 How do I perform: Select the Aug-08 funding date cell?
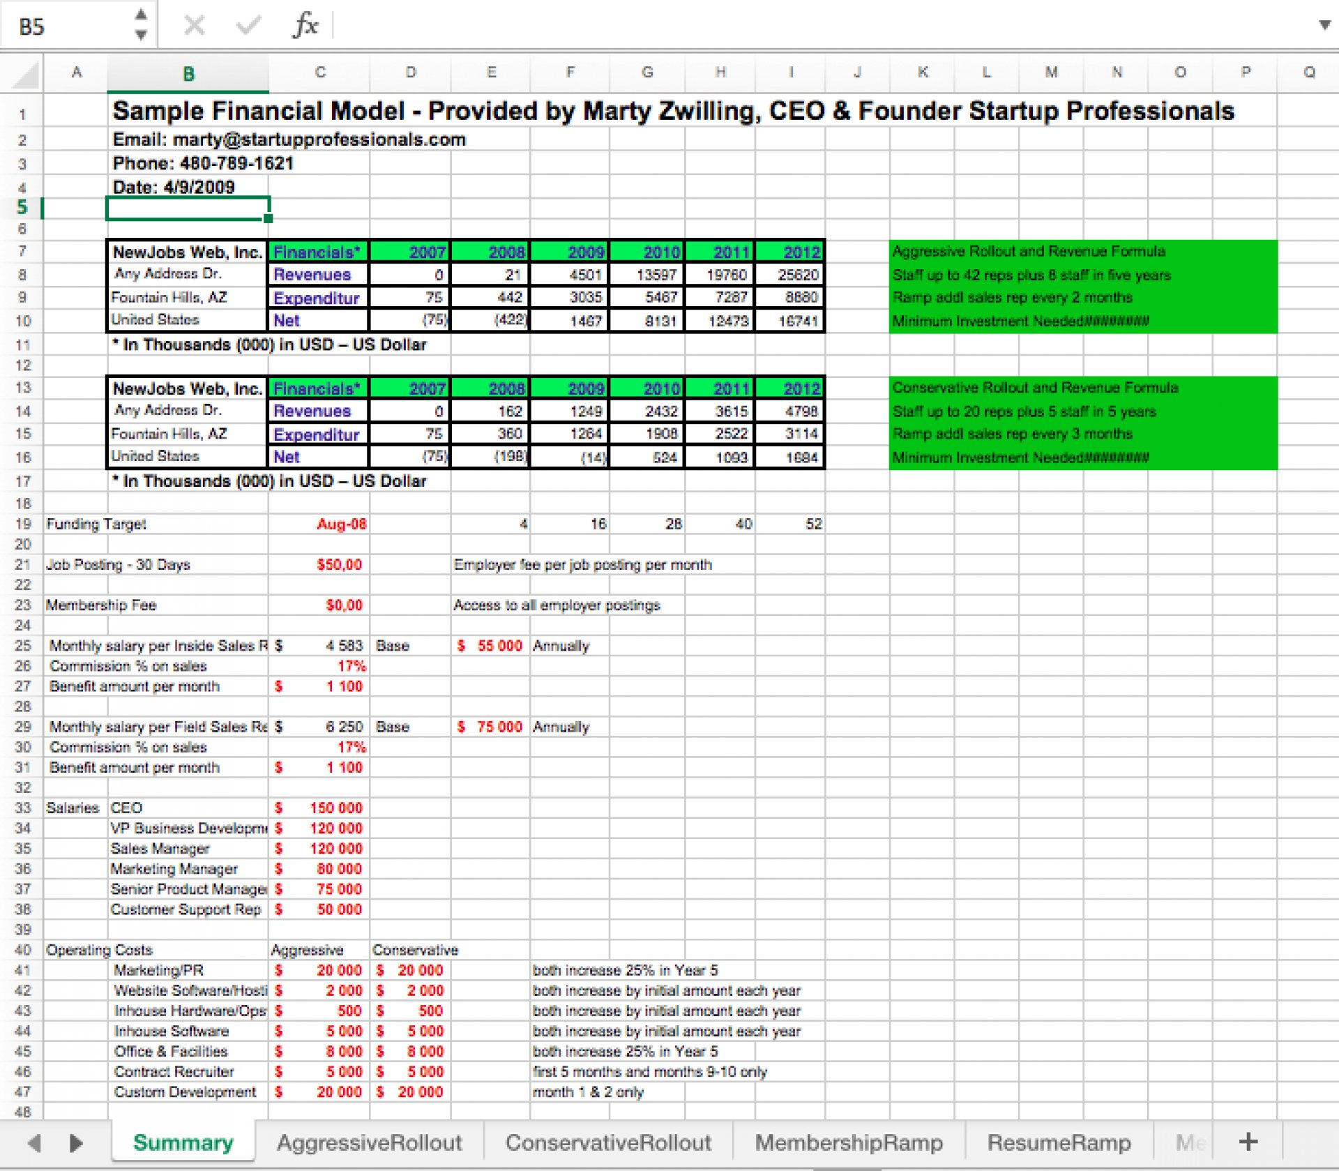(x=319, y=524)
